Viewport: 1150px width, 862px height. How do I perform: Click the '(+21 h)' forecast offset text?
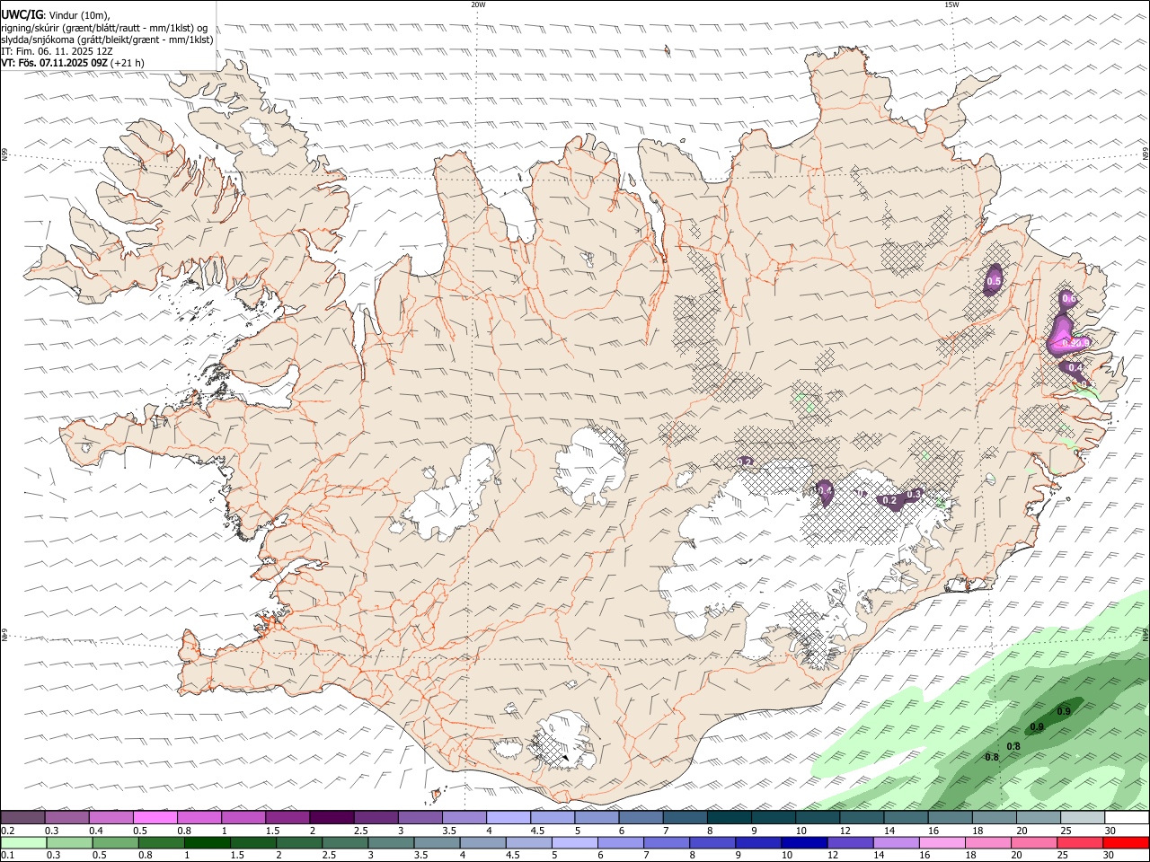pos(128,63)
